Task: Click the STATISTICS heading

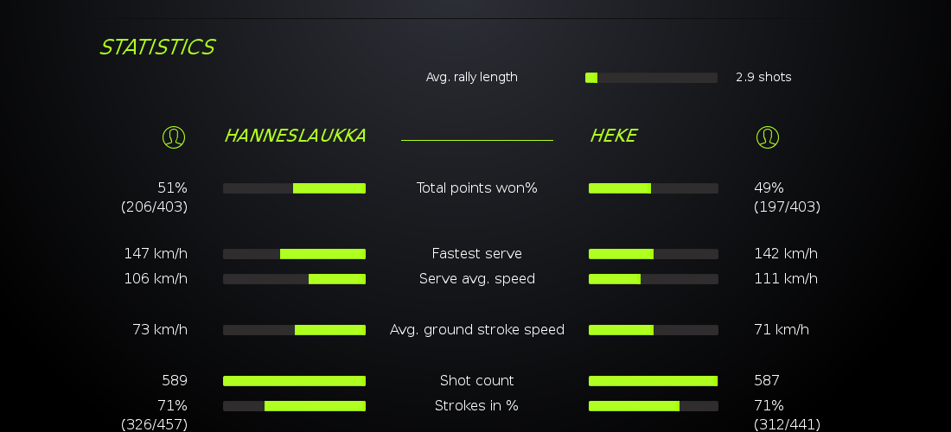Action: [x=156, y=48]
